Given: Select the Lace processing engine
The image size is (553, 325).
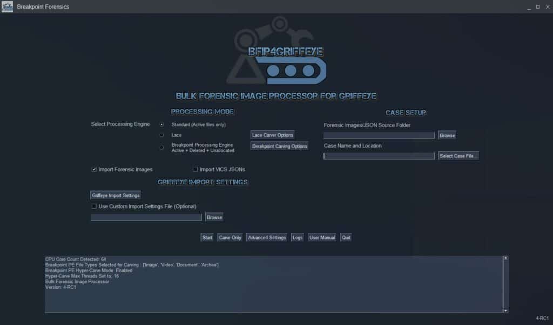Looking at the screenshot, I should pos(161,135).
